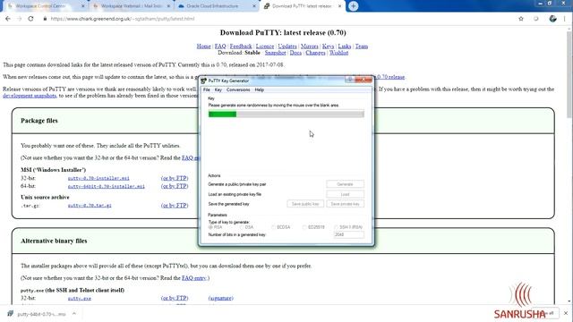Click the PuTTY Key Generator title icon

coord(203,80)
